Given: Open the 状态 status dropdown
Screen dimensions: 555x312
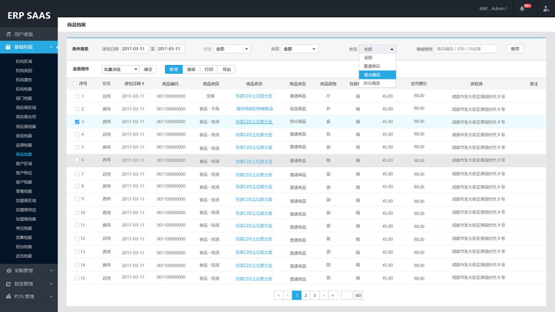Looking at the screenshot, I should click(232, 49).
